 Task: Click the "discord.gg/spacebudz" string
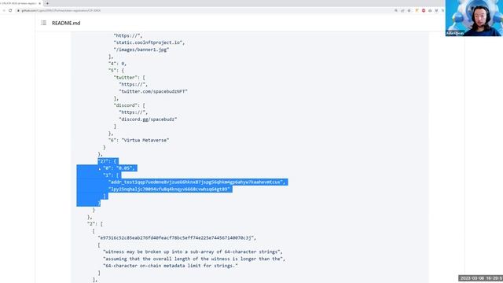click(148, 119)
